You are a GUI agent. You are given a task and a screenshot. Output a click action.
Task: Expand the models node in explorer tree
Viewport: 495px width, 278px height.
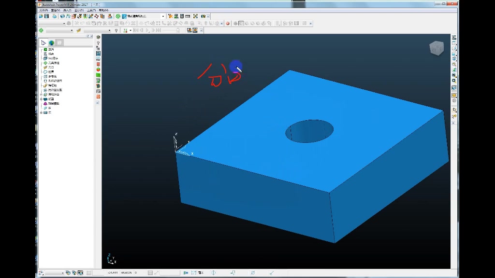pos(42,99)
